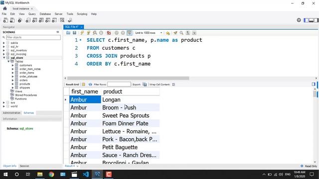The image size is (319, 179).
Task: Click the new SQL tab icon in main toolbar
Action: click(5, 20)
